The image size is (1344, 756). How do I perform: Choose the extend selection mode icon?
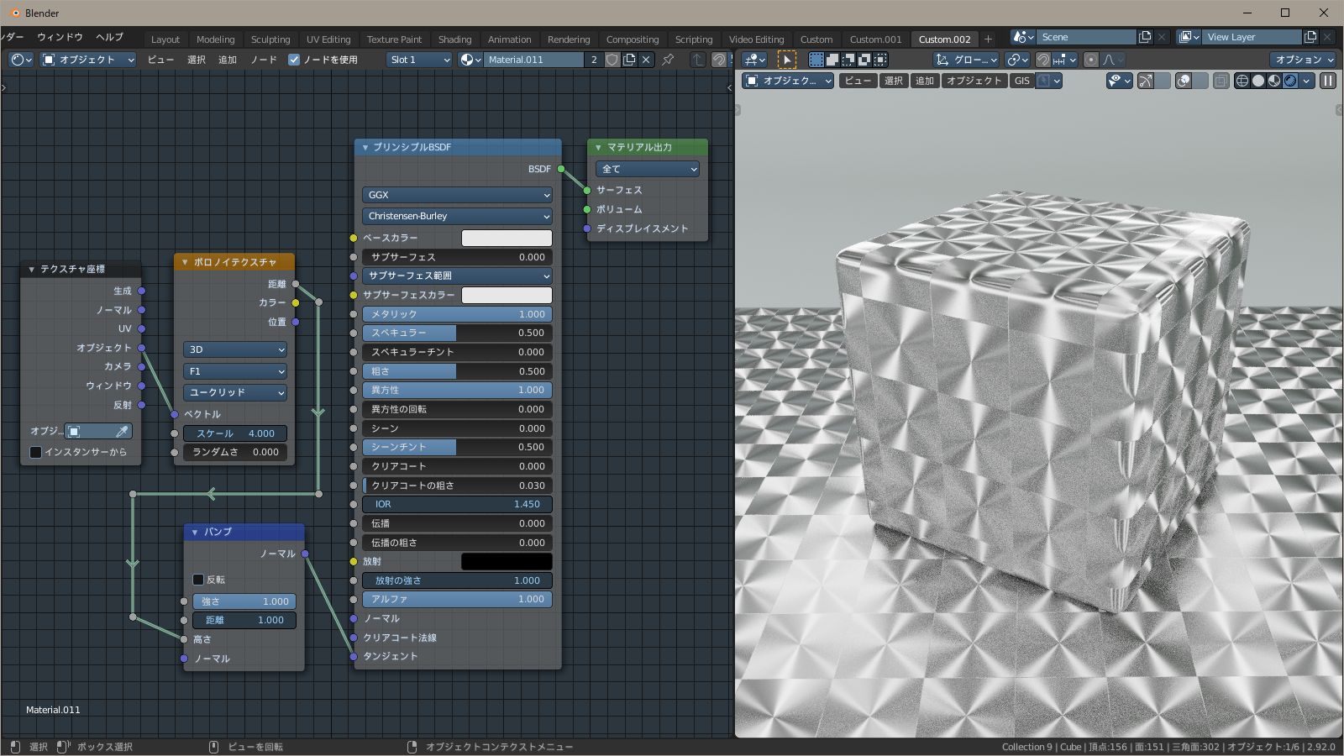click(832, 60)
